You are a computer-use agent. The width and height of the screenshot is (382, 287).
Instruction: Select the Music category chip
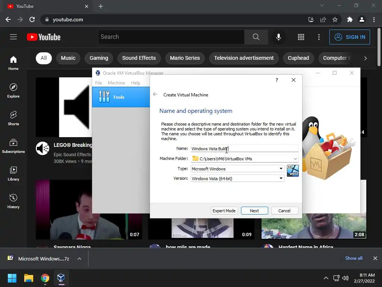coord(68,58)
